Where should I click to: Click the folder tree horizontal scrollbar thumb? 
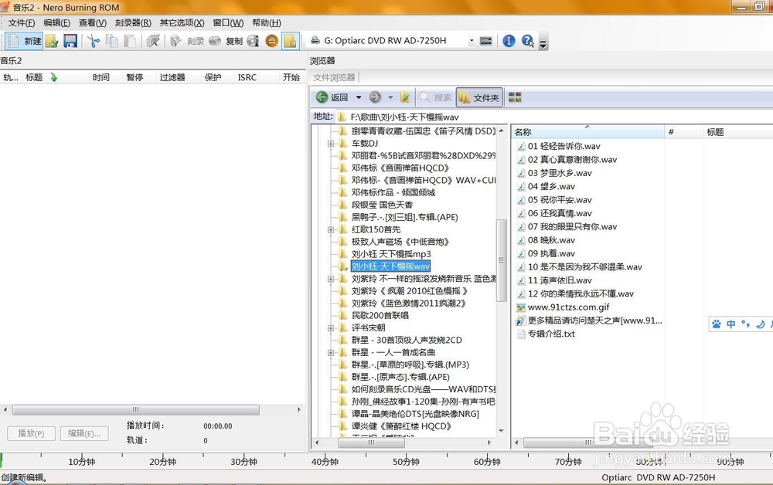tap(371, 443)
